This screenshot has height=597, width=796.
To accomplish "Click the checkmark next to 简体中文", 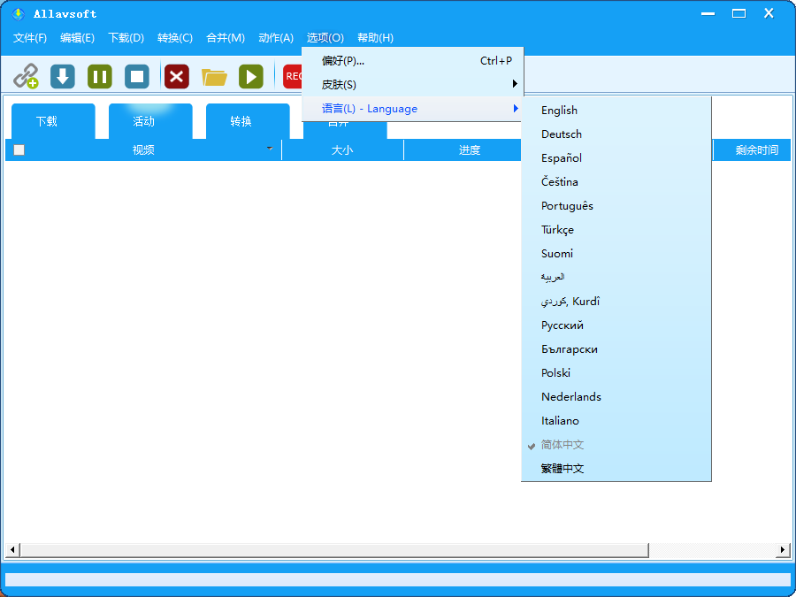I will (530, 445).
